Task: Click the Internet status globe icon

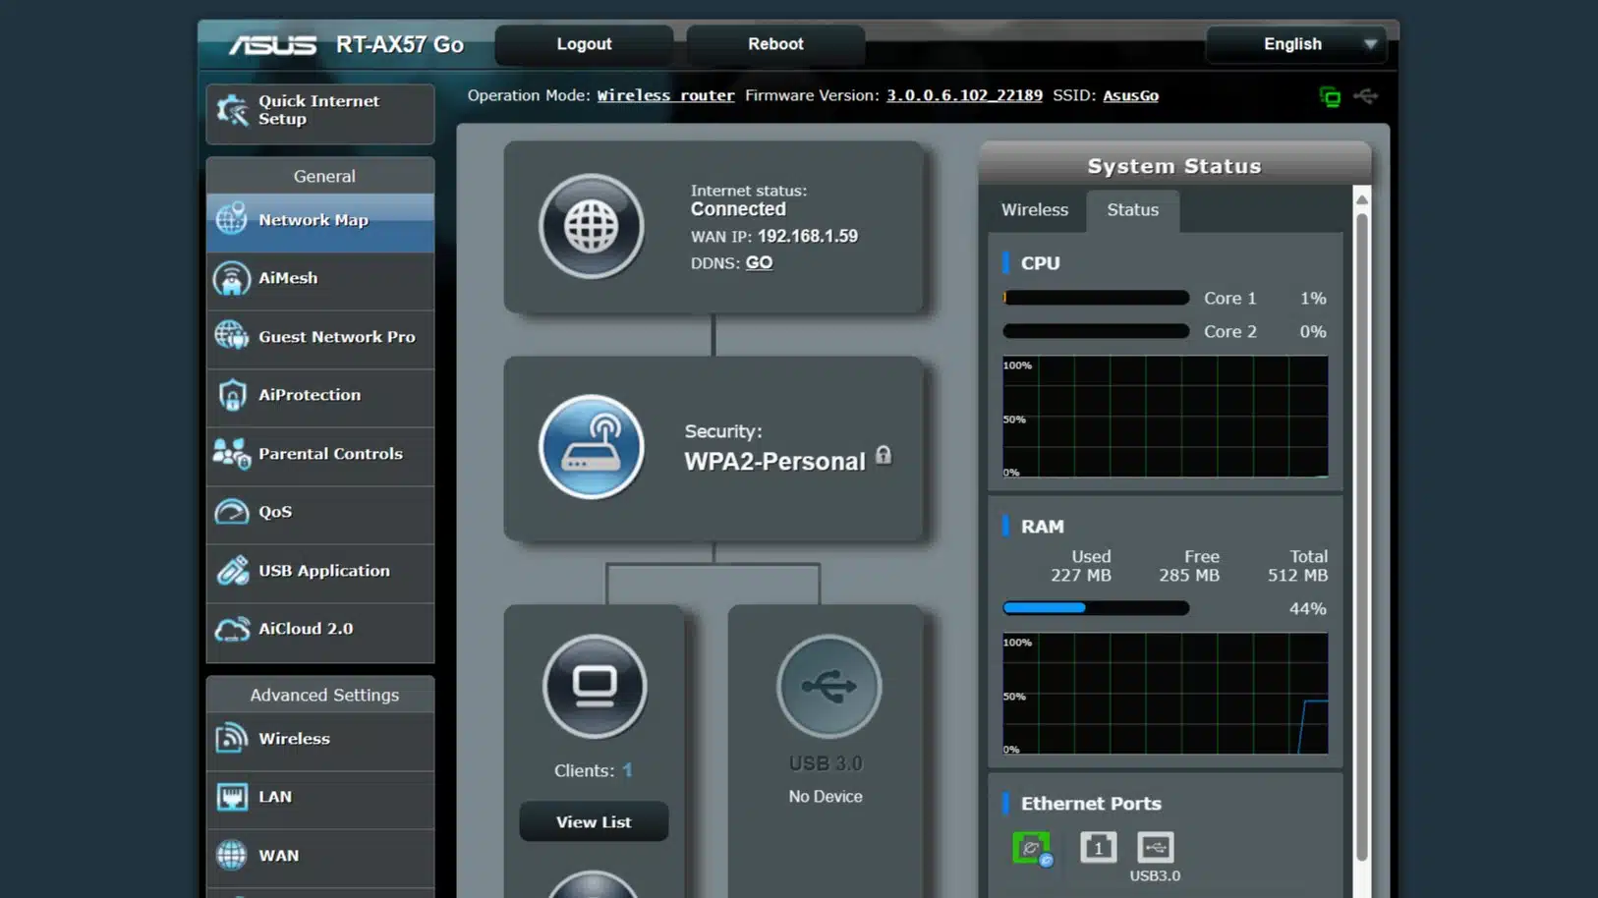Action: click(x=592, y=226)
